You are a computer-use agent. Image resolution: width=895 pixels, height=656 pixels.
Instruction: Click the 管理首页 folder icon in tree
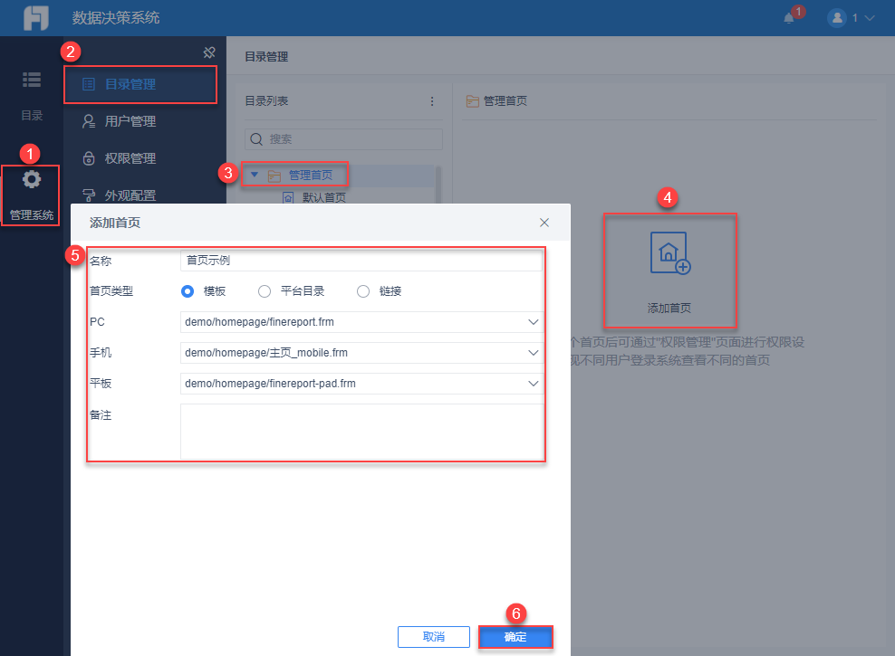tap(274, 176)
